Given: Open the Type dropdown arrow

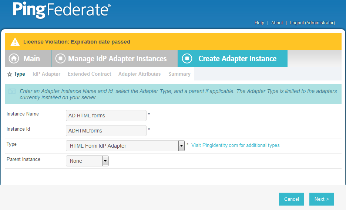Looking at the screenshot, I should 181,146.
